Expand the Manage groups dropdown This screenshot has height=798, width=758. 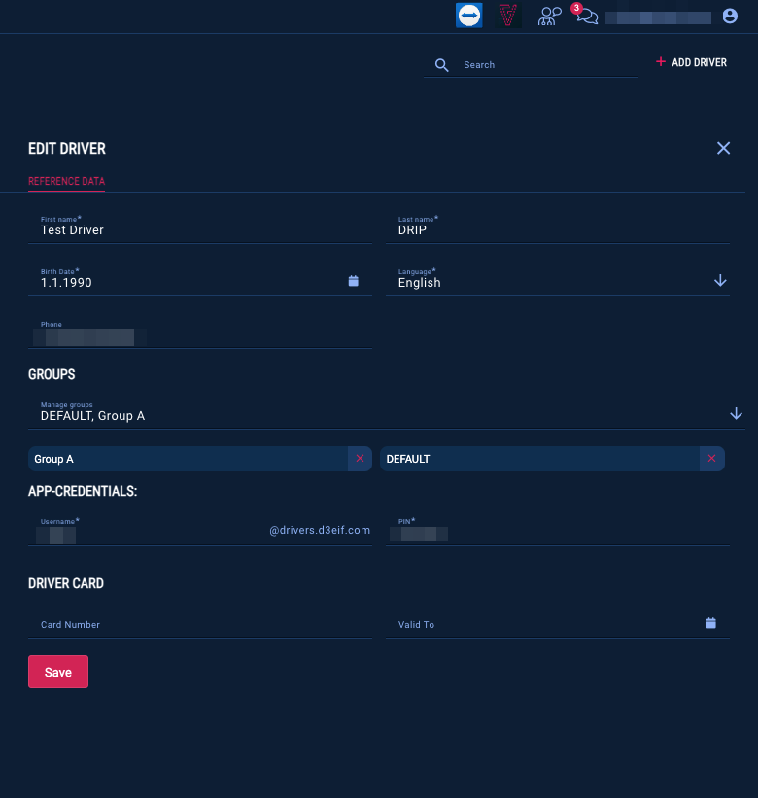point(736,414)
